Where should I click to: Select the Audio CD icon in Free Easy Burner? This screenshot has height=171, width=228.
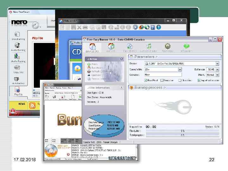click(111, 48)
